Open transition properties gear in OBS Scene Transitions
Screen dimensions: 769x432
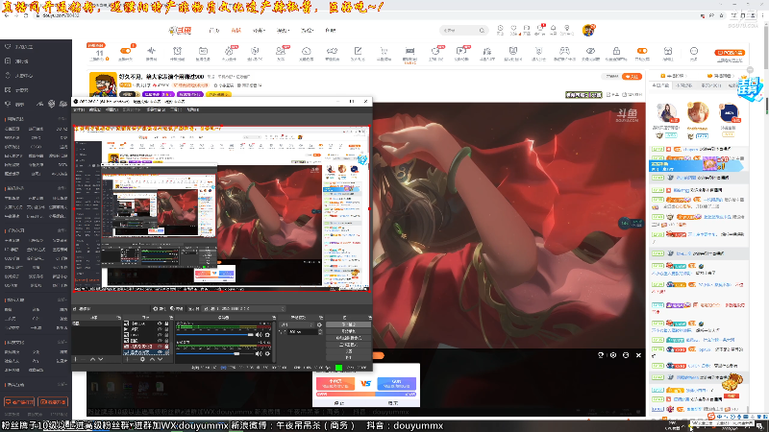pos(319,324)
